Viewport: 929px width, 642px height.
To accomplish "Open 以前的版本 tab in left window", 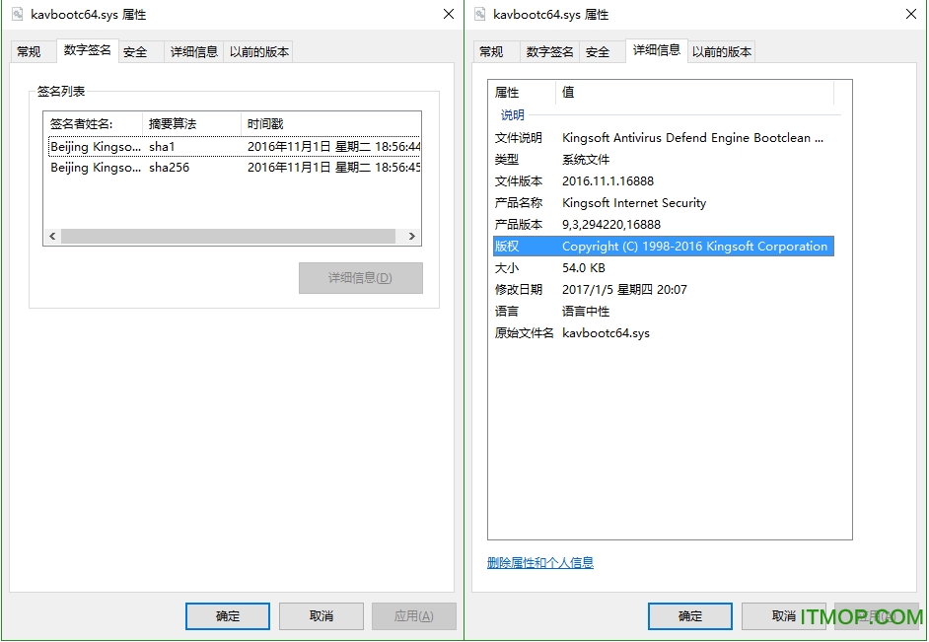I will tap(259, 52).
